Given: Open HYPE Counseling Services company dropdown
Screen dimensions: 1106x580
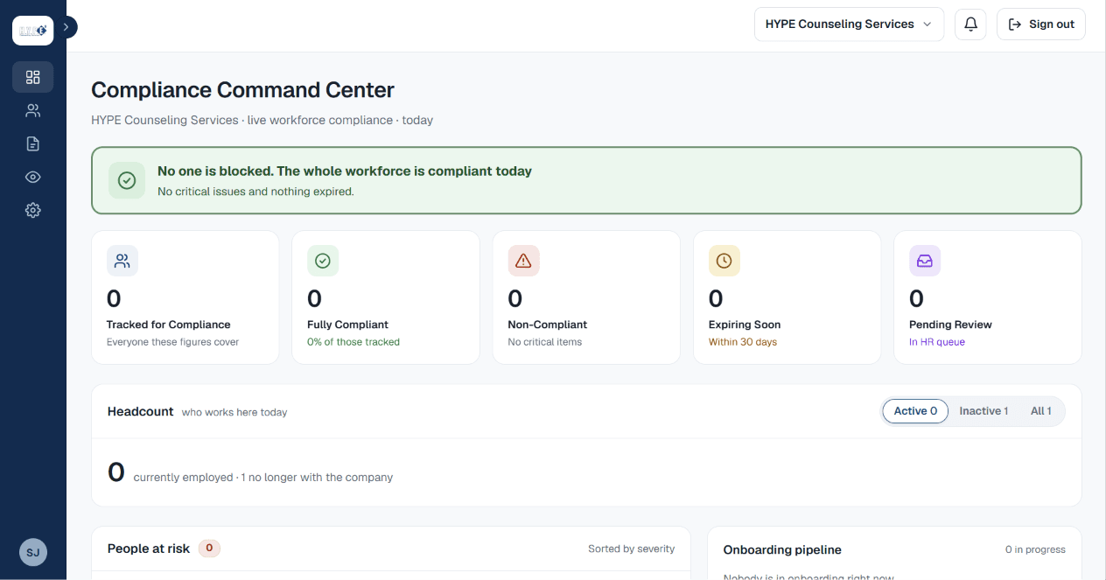Looking at the screenshot, I should pyautogui.click(x=849, y=24).
